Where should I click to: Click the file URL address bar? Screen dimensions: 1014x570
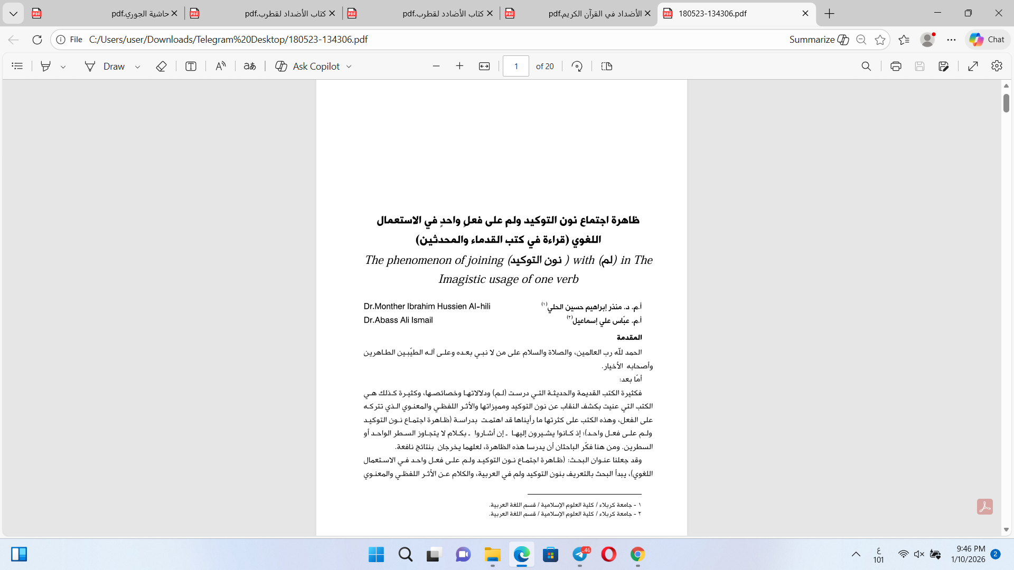tap(228, 40)
